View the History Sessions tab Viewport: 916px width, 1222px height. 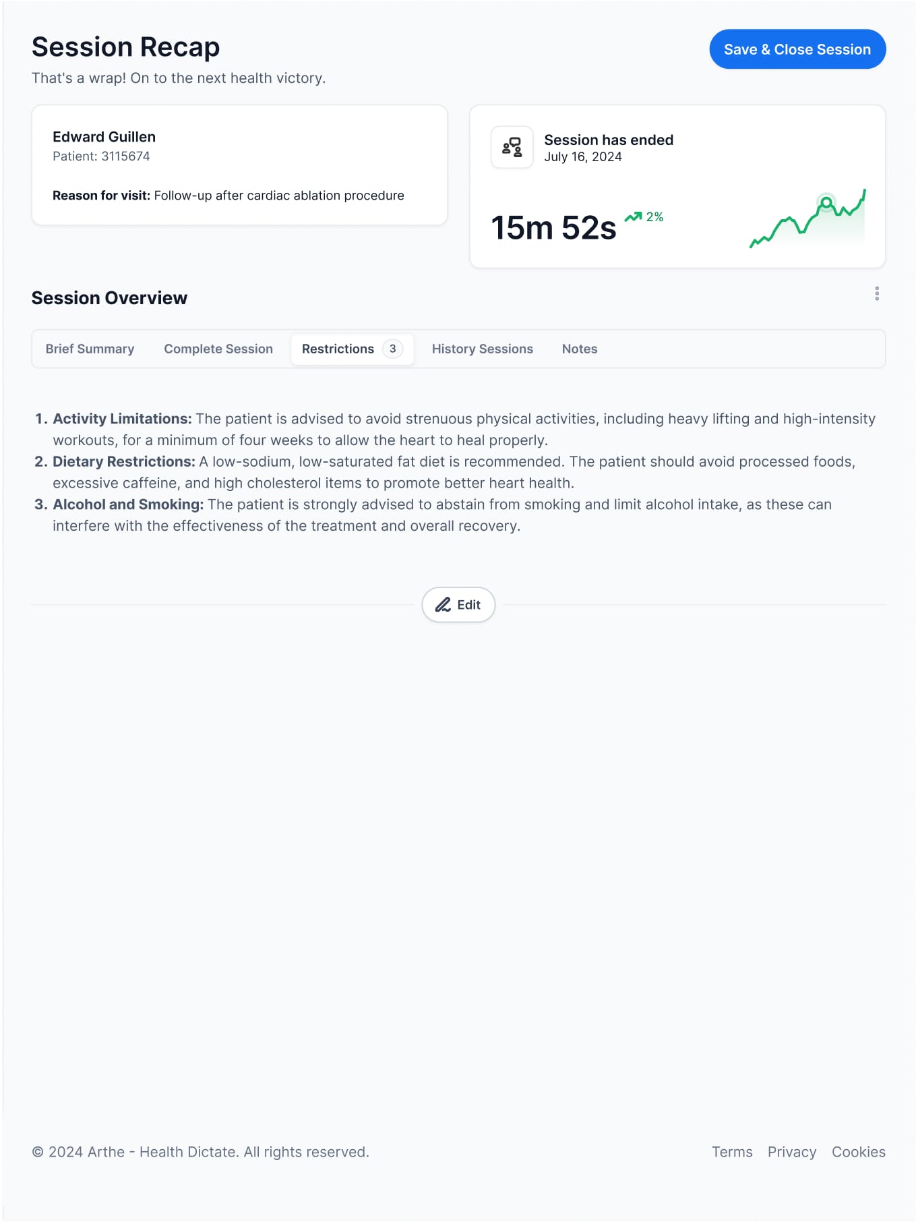click(482, 349)
